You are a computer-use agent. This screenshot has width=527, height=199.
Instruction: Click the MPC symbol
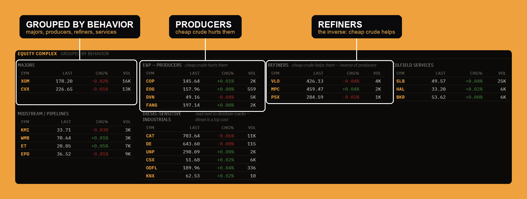point(275,89)
